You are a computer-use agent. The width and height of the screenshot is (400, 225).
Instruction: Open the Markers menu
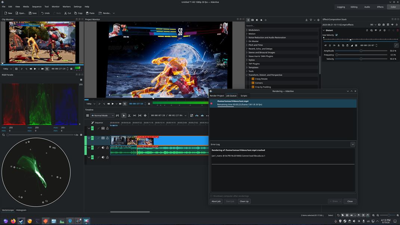coord(67,7)
